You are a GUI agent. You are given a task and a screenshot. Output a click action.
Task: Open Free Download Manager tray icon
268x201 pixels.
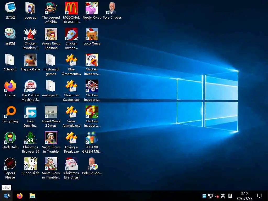204,196
